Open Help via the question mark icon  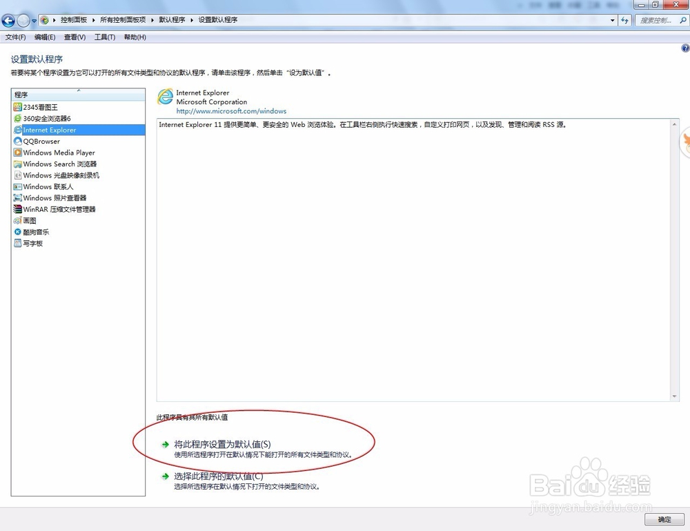coord(685,48)
